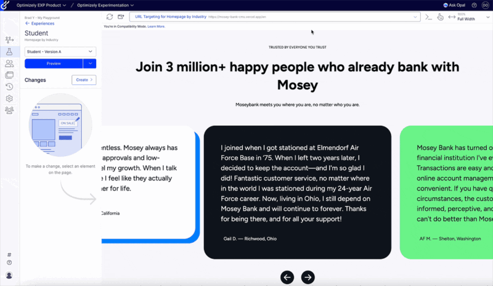Viewport: 493px width, 286px height.
Task: Click the "Changes" section label
Action: coord(35,80)
